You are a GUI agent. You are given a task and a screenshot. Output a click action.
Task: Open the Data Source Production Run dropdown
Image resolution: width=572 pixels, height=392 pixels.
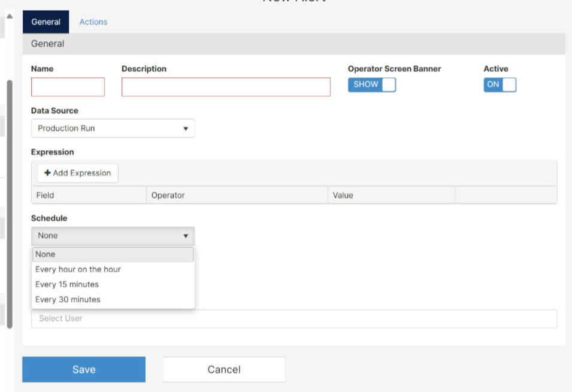coord(113,128)
